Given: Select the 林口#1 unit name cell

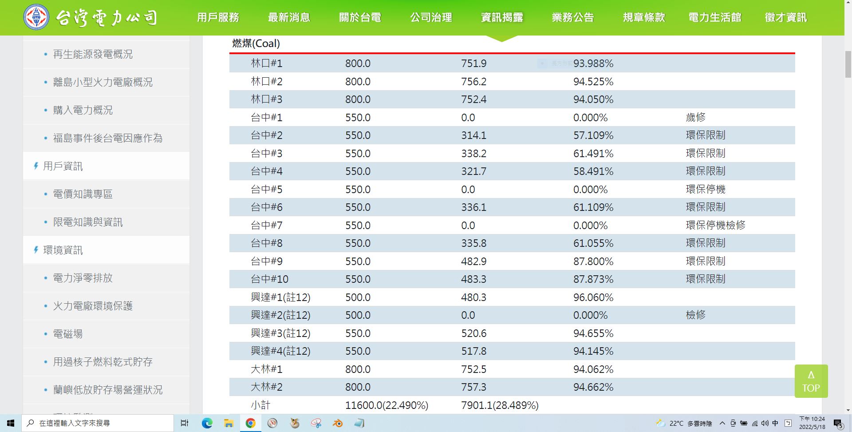Looking at the screenshot, I should click(267, 63).
